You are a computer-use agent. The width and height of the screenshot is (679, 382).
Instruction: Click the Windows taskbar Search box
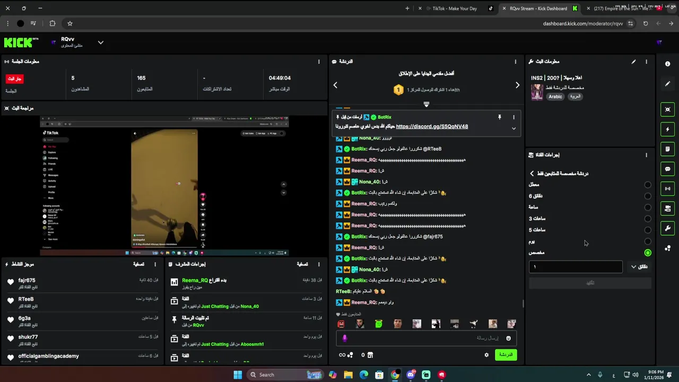[x=285, y=375]
